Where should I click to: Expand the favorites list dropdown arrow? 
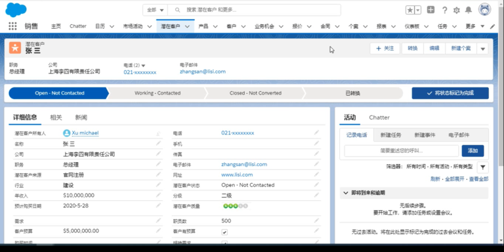point(418,10)
